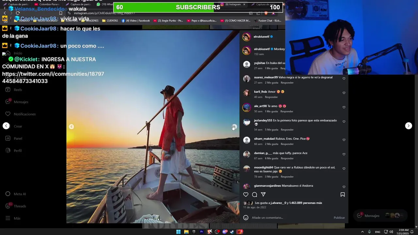
Task: Open Meta AI in sidebar
Action: 16,194
